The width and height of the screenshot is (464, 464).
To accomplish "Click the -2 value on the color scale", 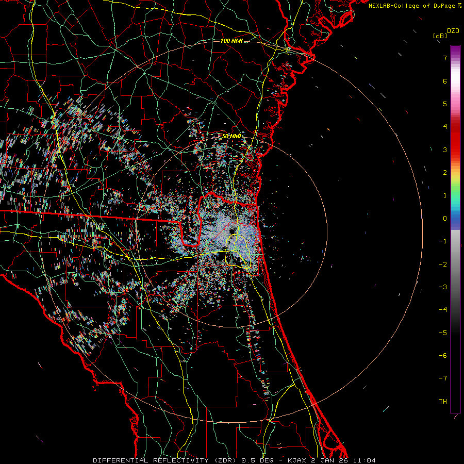I will point(443,264).
